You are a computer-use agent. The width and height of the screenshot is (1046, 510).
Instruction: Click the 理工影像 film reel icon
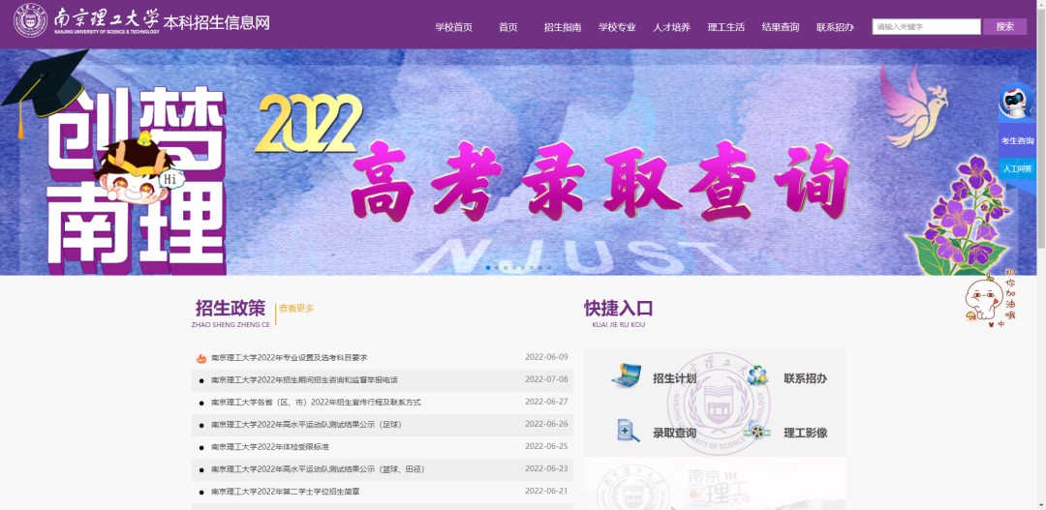[x=757, y=432]
